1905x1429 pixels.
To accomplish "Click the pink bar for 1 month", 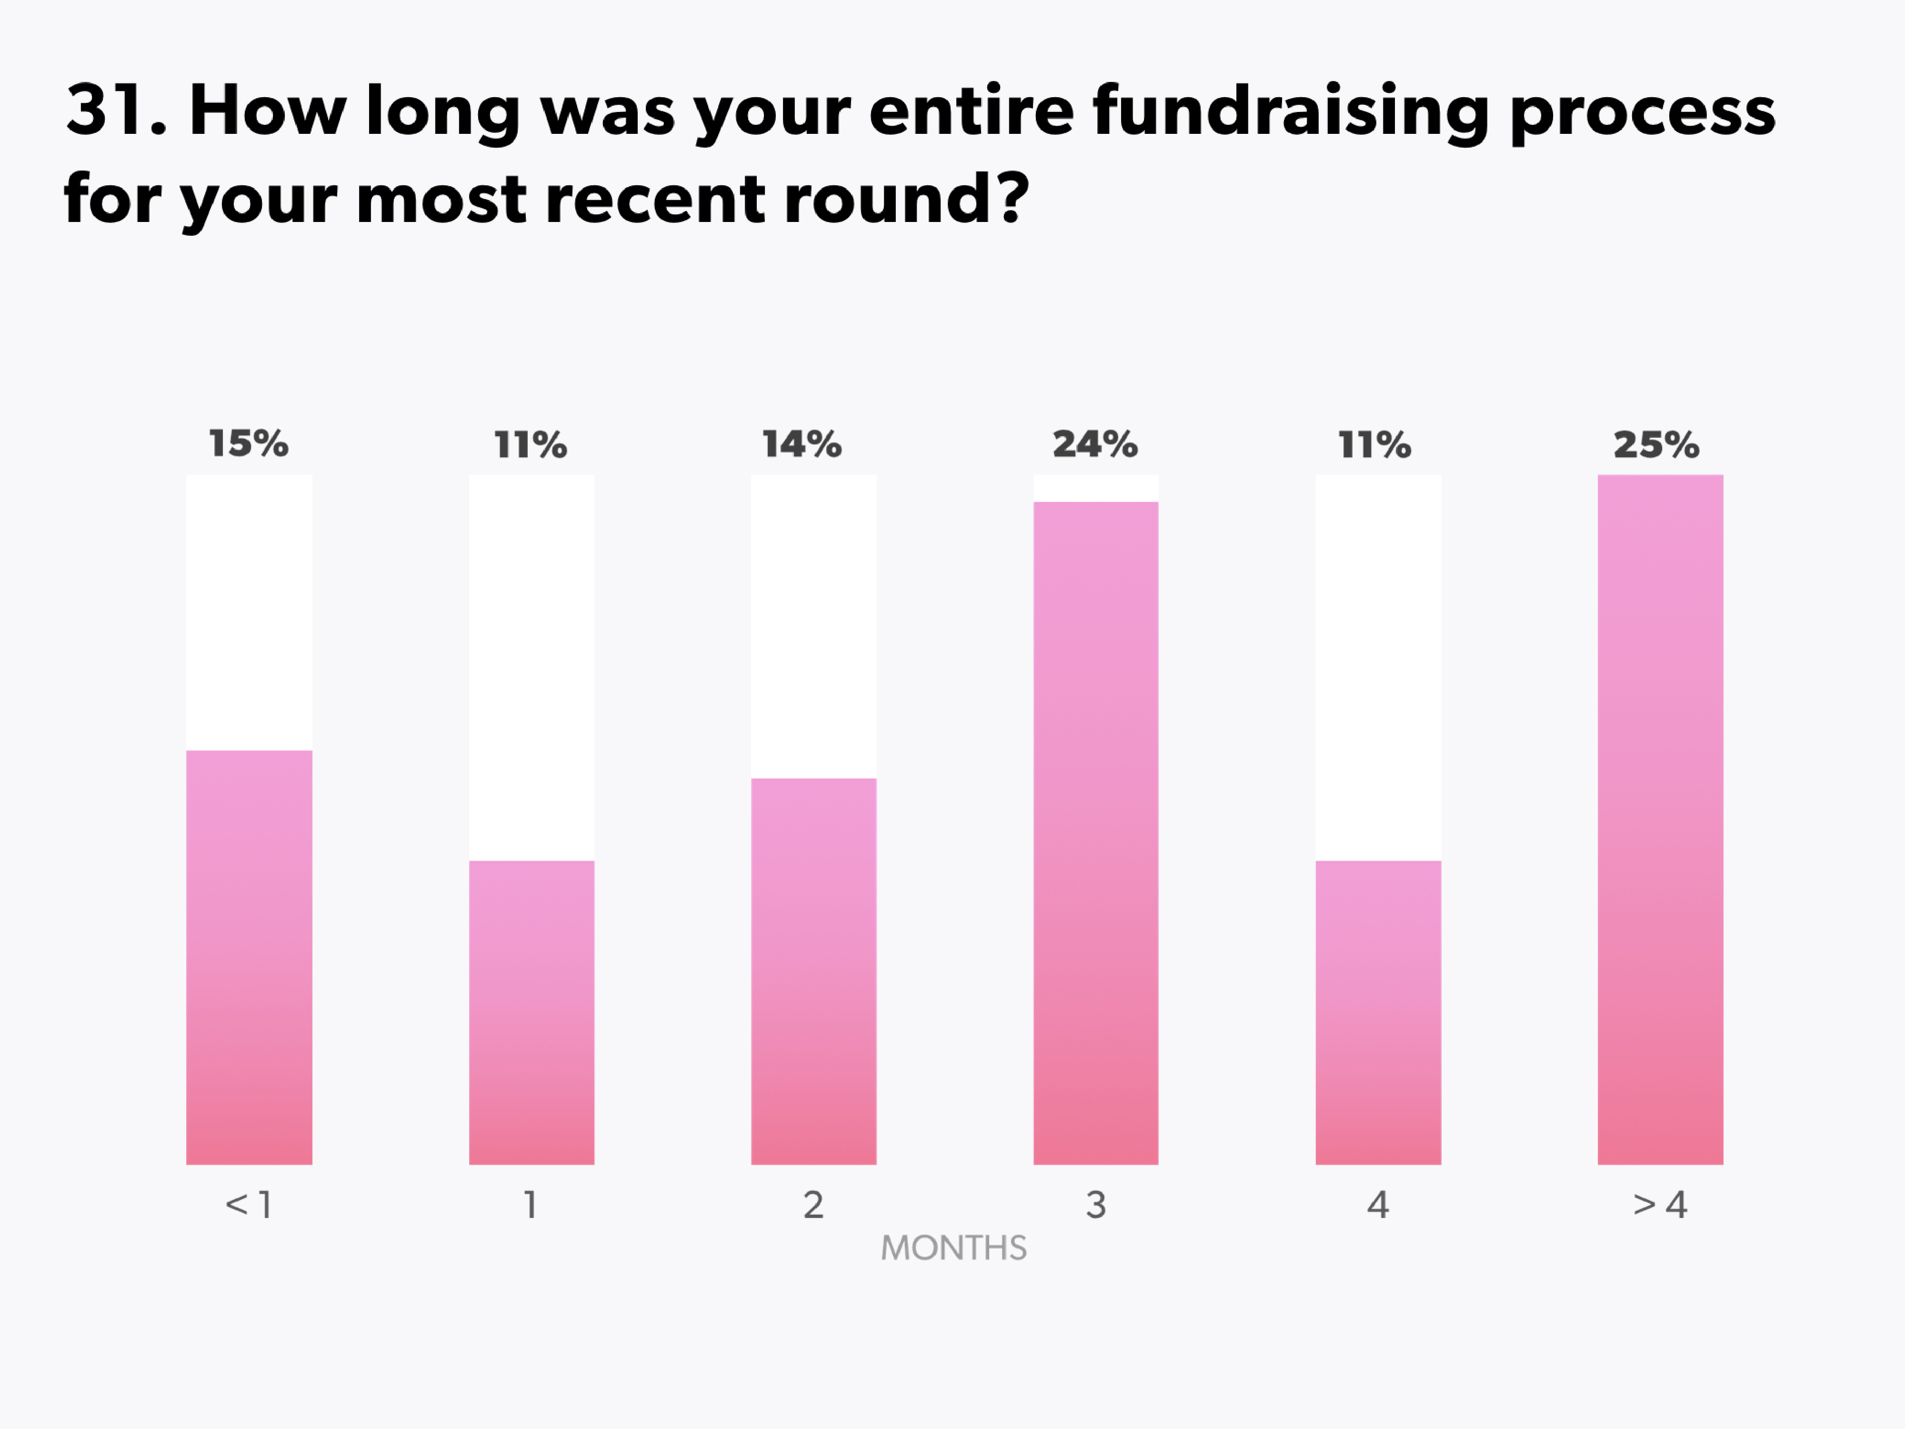I will (531, 1012).
